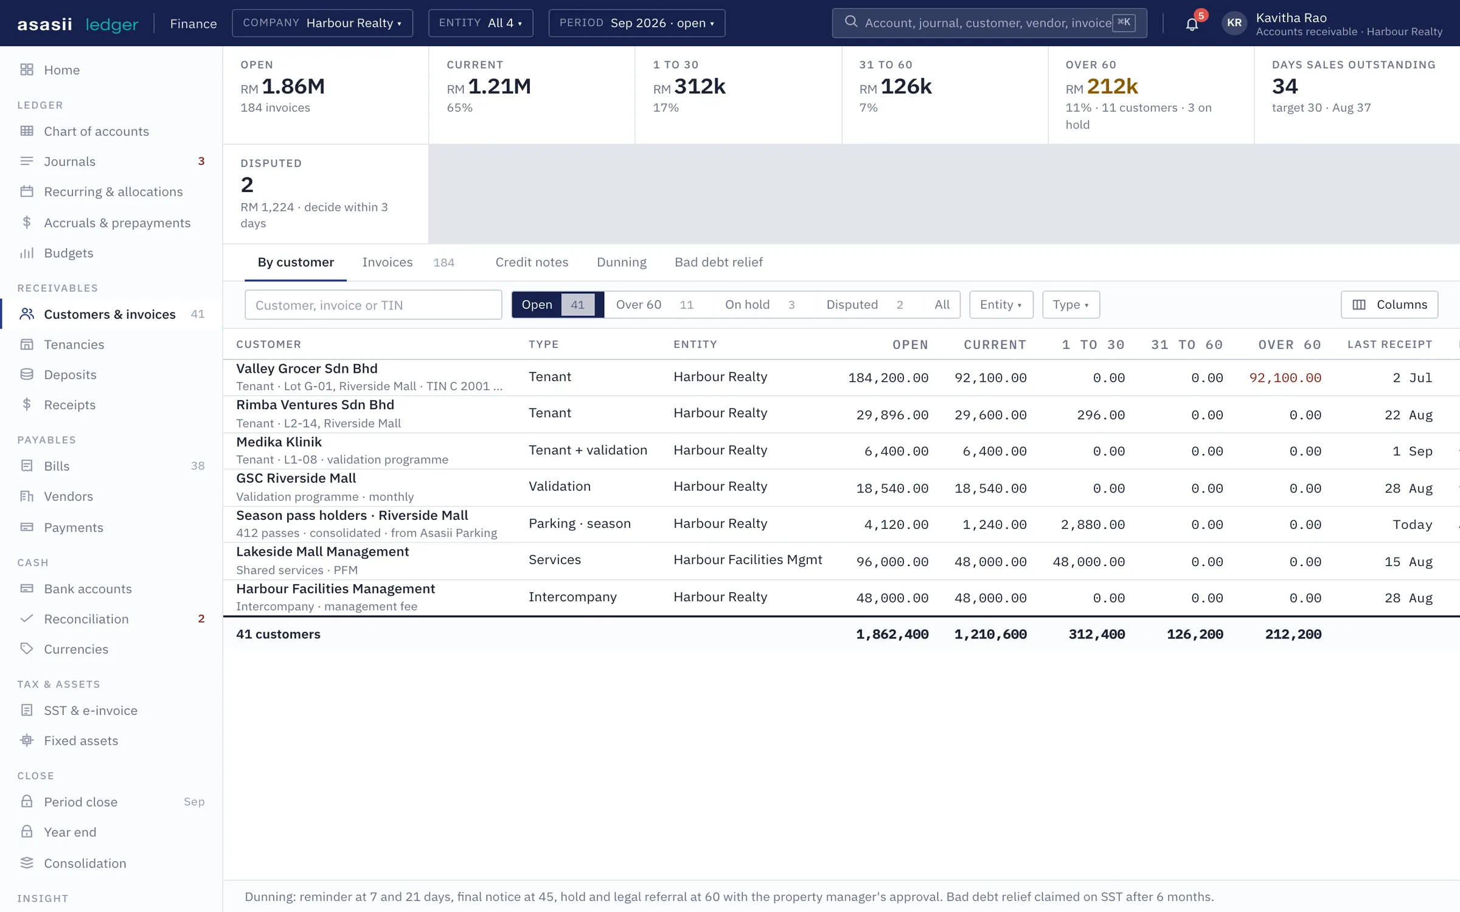
Task: Expand the Company Harbour Realty dropdown
Action: [322, 23]
